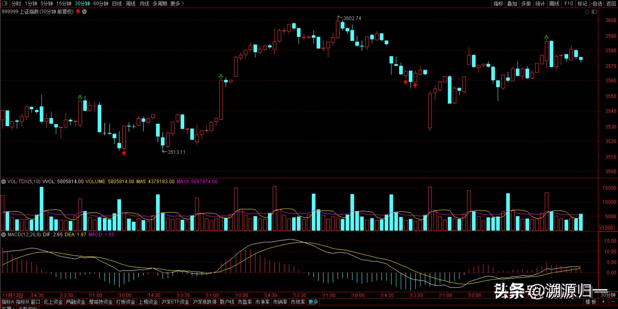The image size is (618, 309).
Task: Click the 标记 mark button
Action: pos(582,4)
